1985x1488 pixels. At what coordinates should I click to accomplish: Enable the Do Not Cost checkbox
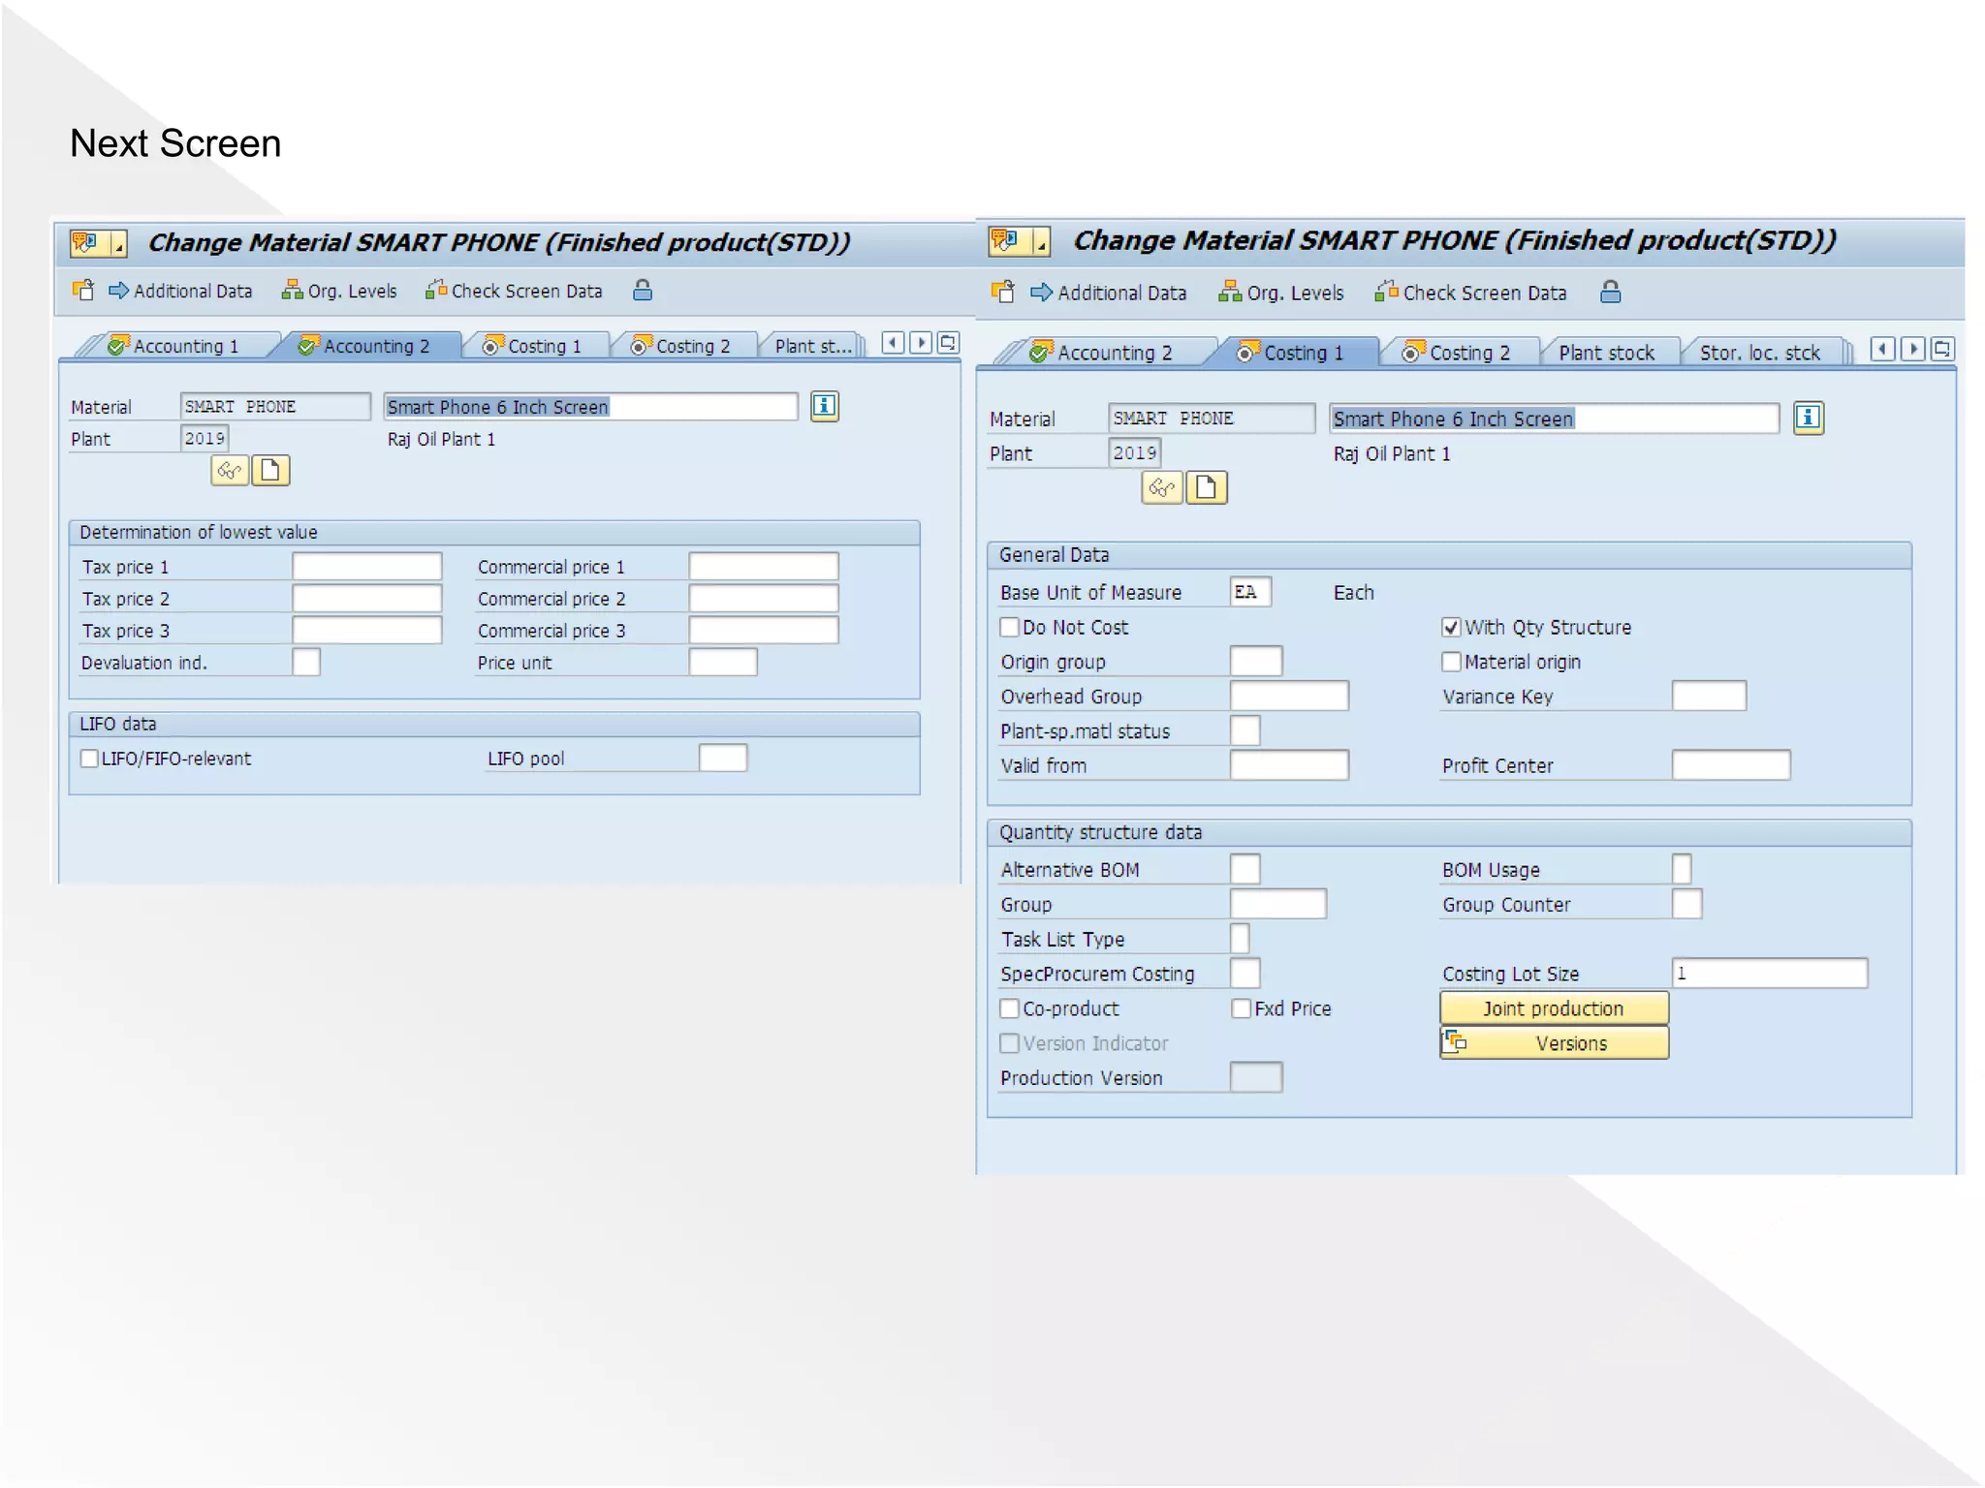[1010, 627]
